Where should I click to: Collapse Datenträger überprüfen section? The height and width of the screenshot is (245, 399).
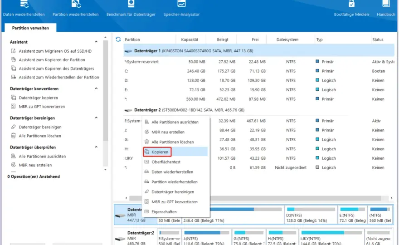pyautogui.click(x=96, y=147)
